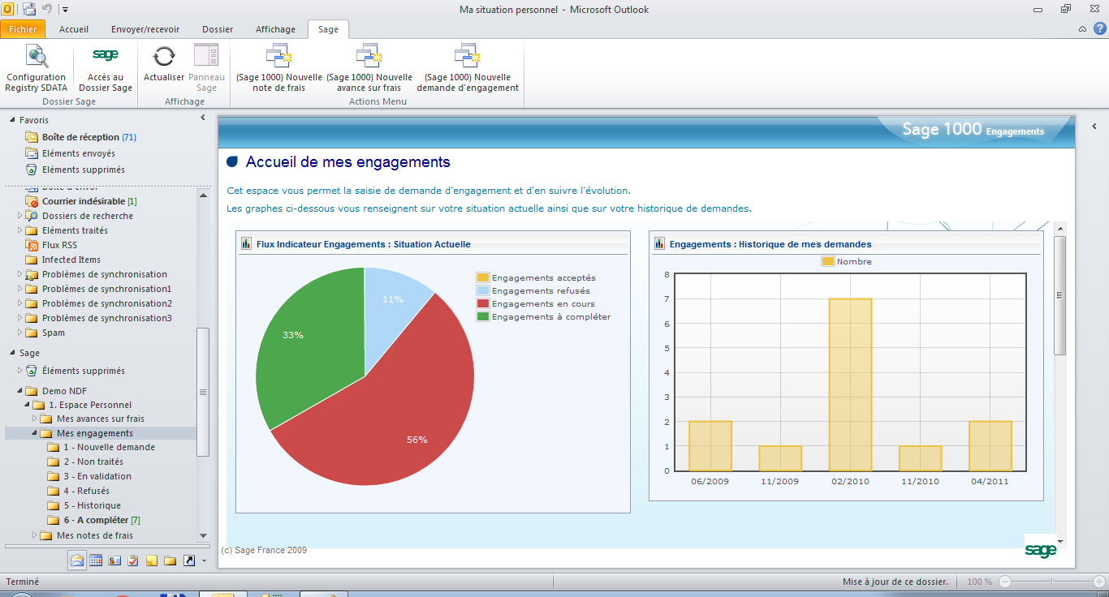Expand the Mes avances sur frais folder
1109x597 pixels.
[35, 419]
